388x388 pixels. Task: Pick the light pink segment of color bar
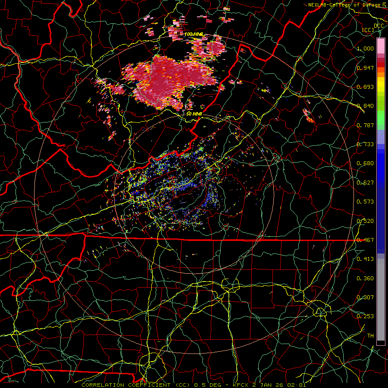pyautogui.click(x=381, y=46)
